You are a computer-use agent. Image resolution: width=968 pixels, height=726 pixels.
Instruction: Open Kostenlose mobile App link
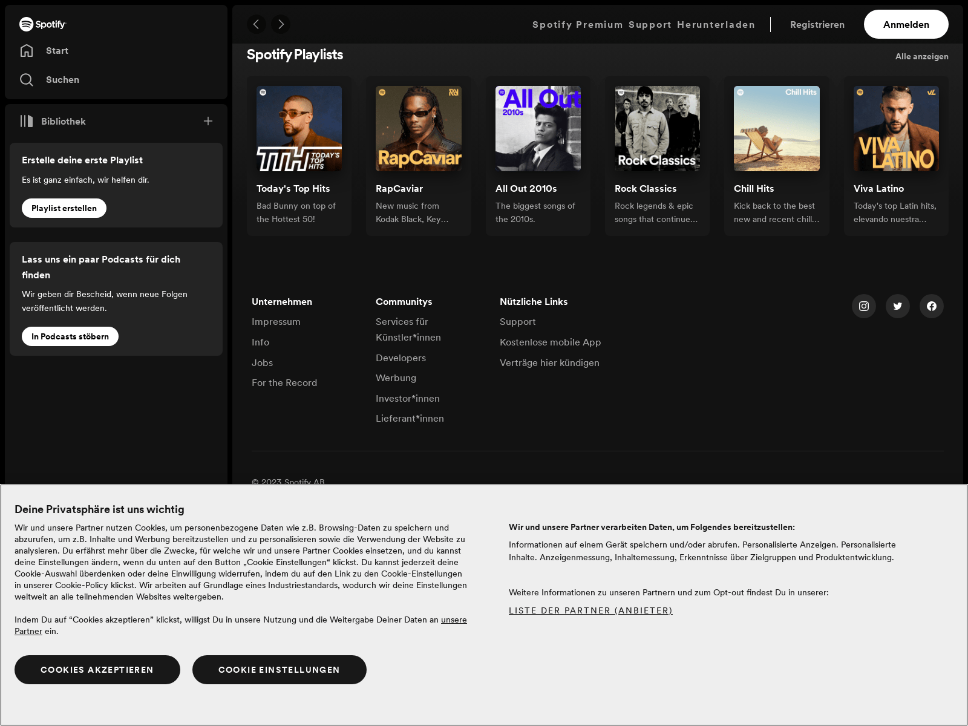[551, 342]
